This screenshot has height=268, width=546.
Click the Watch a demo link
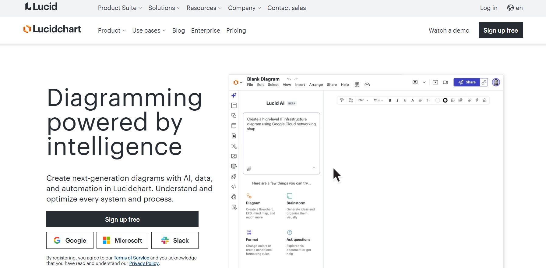click(x=449, y=30)
